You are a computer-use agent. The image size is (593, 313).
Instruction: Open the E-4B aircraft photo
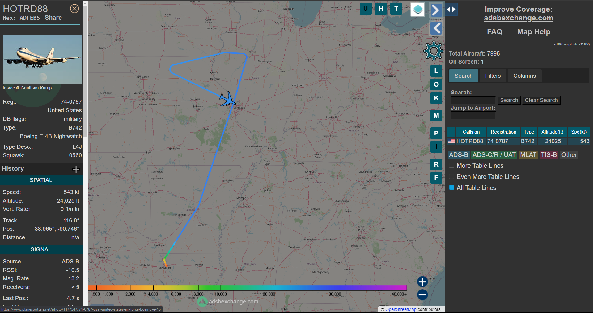(42, 59)
